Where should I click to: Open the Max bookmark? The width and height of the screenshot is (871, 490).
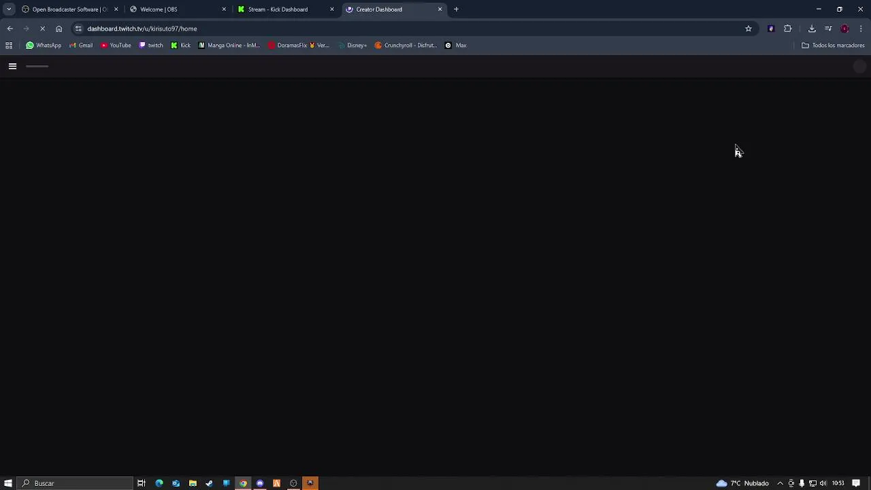click(456, 46)
